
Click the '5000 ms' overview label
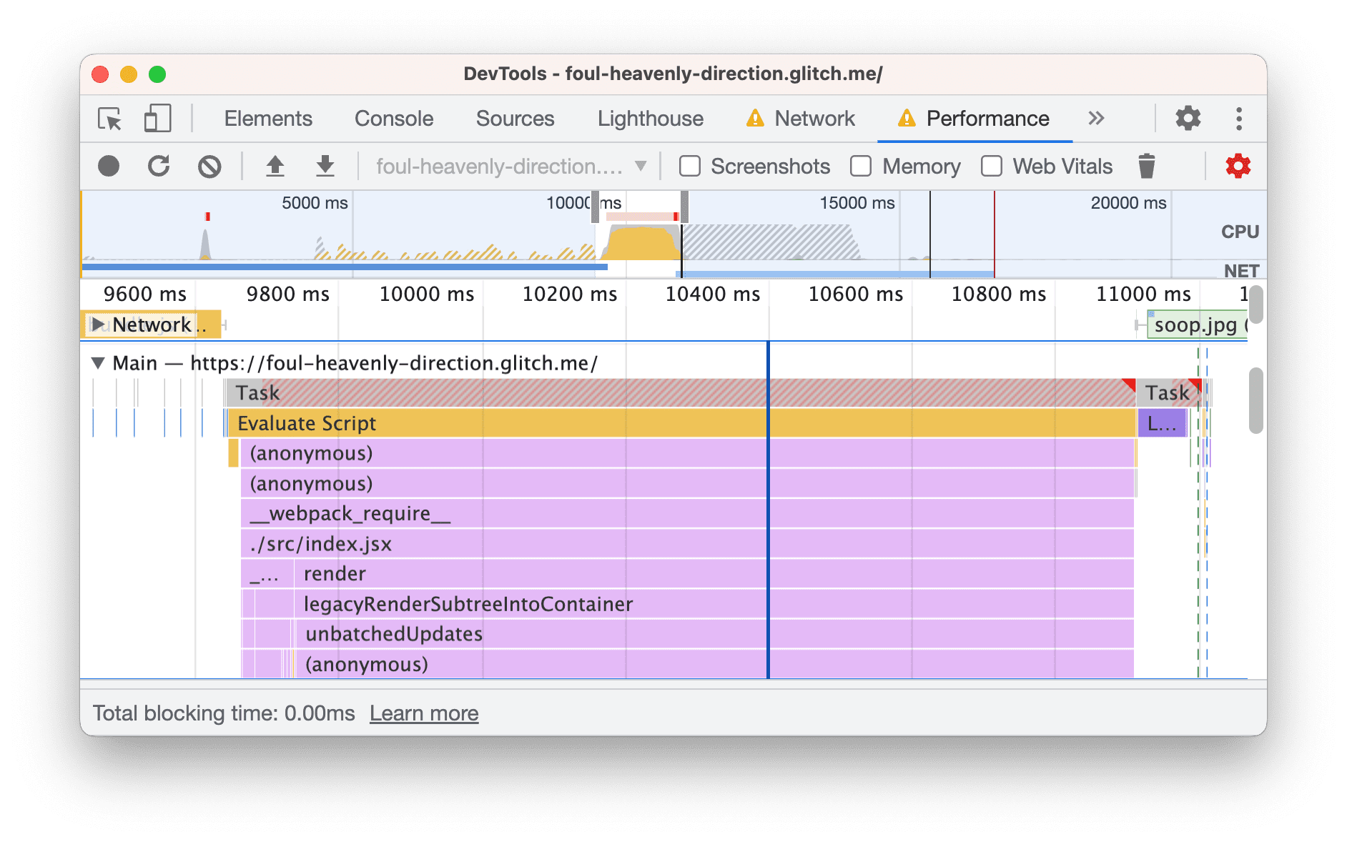tap(315, 203)
